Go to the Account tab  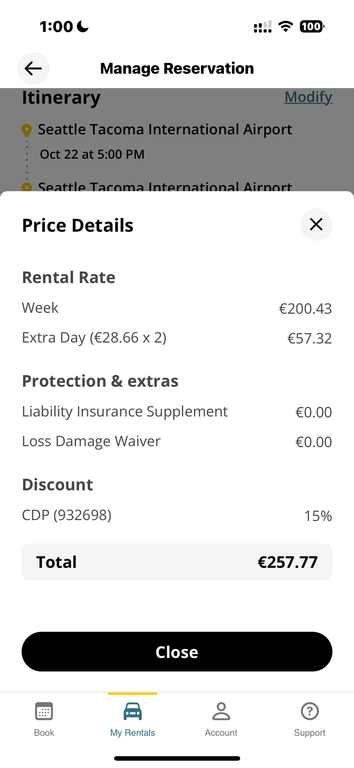221,719
